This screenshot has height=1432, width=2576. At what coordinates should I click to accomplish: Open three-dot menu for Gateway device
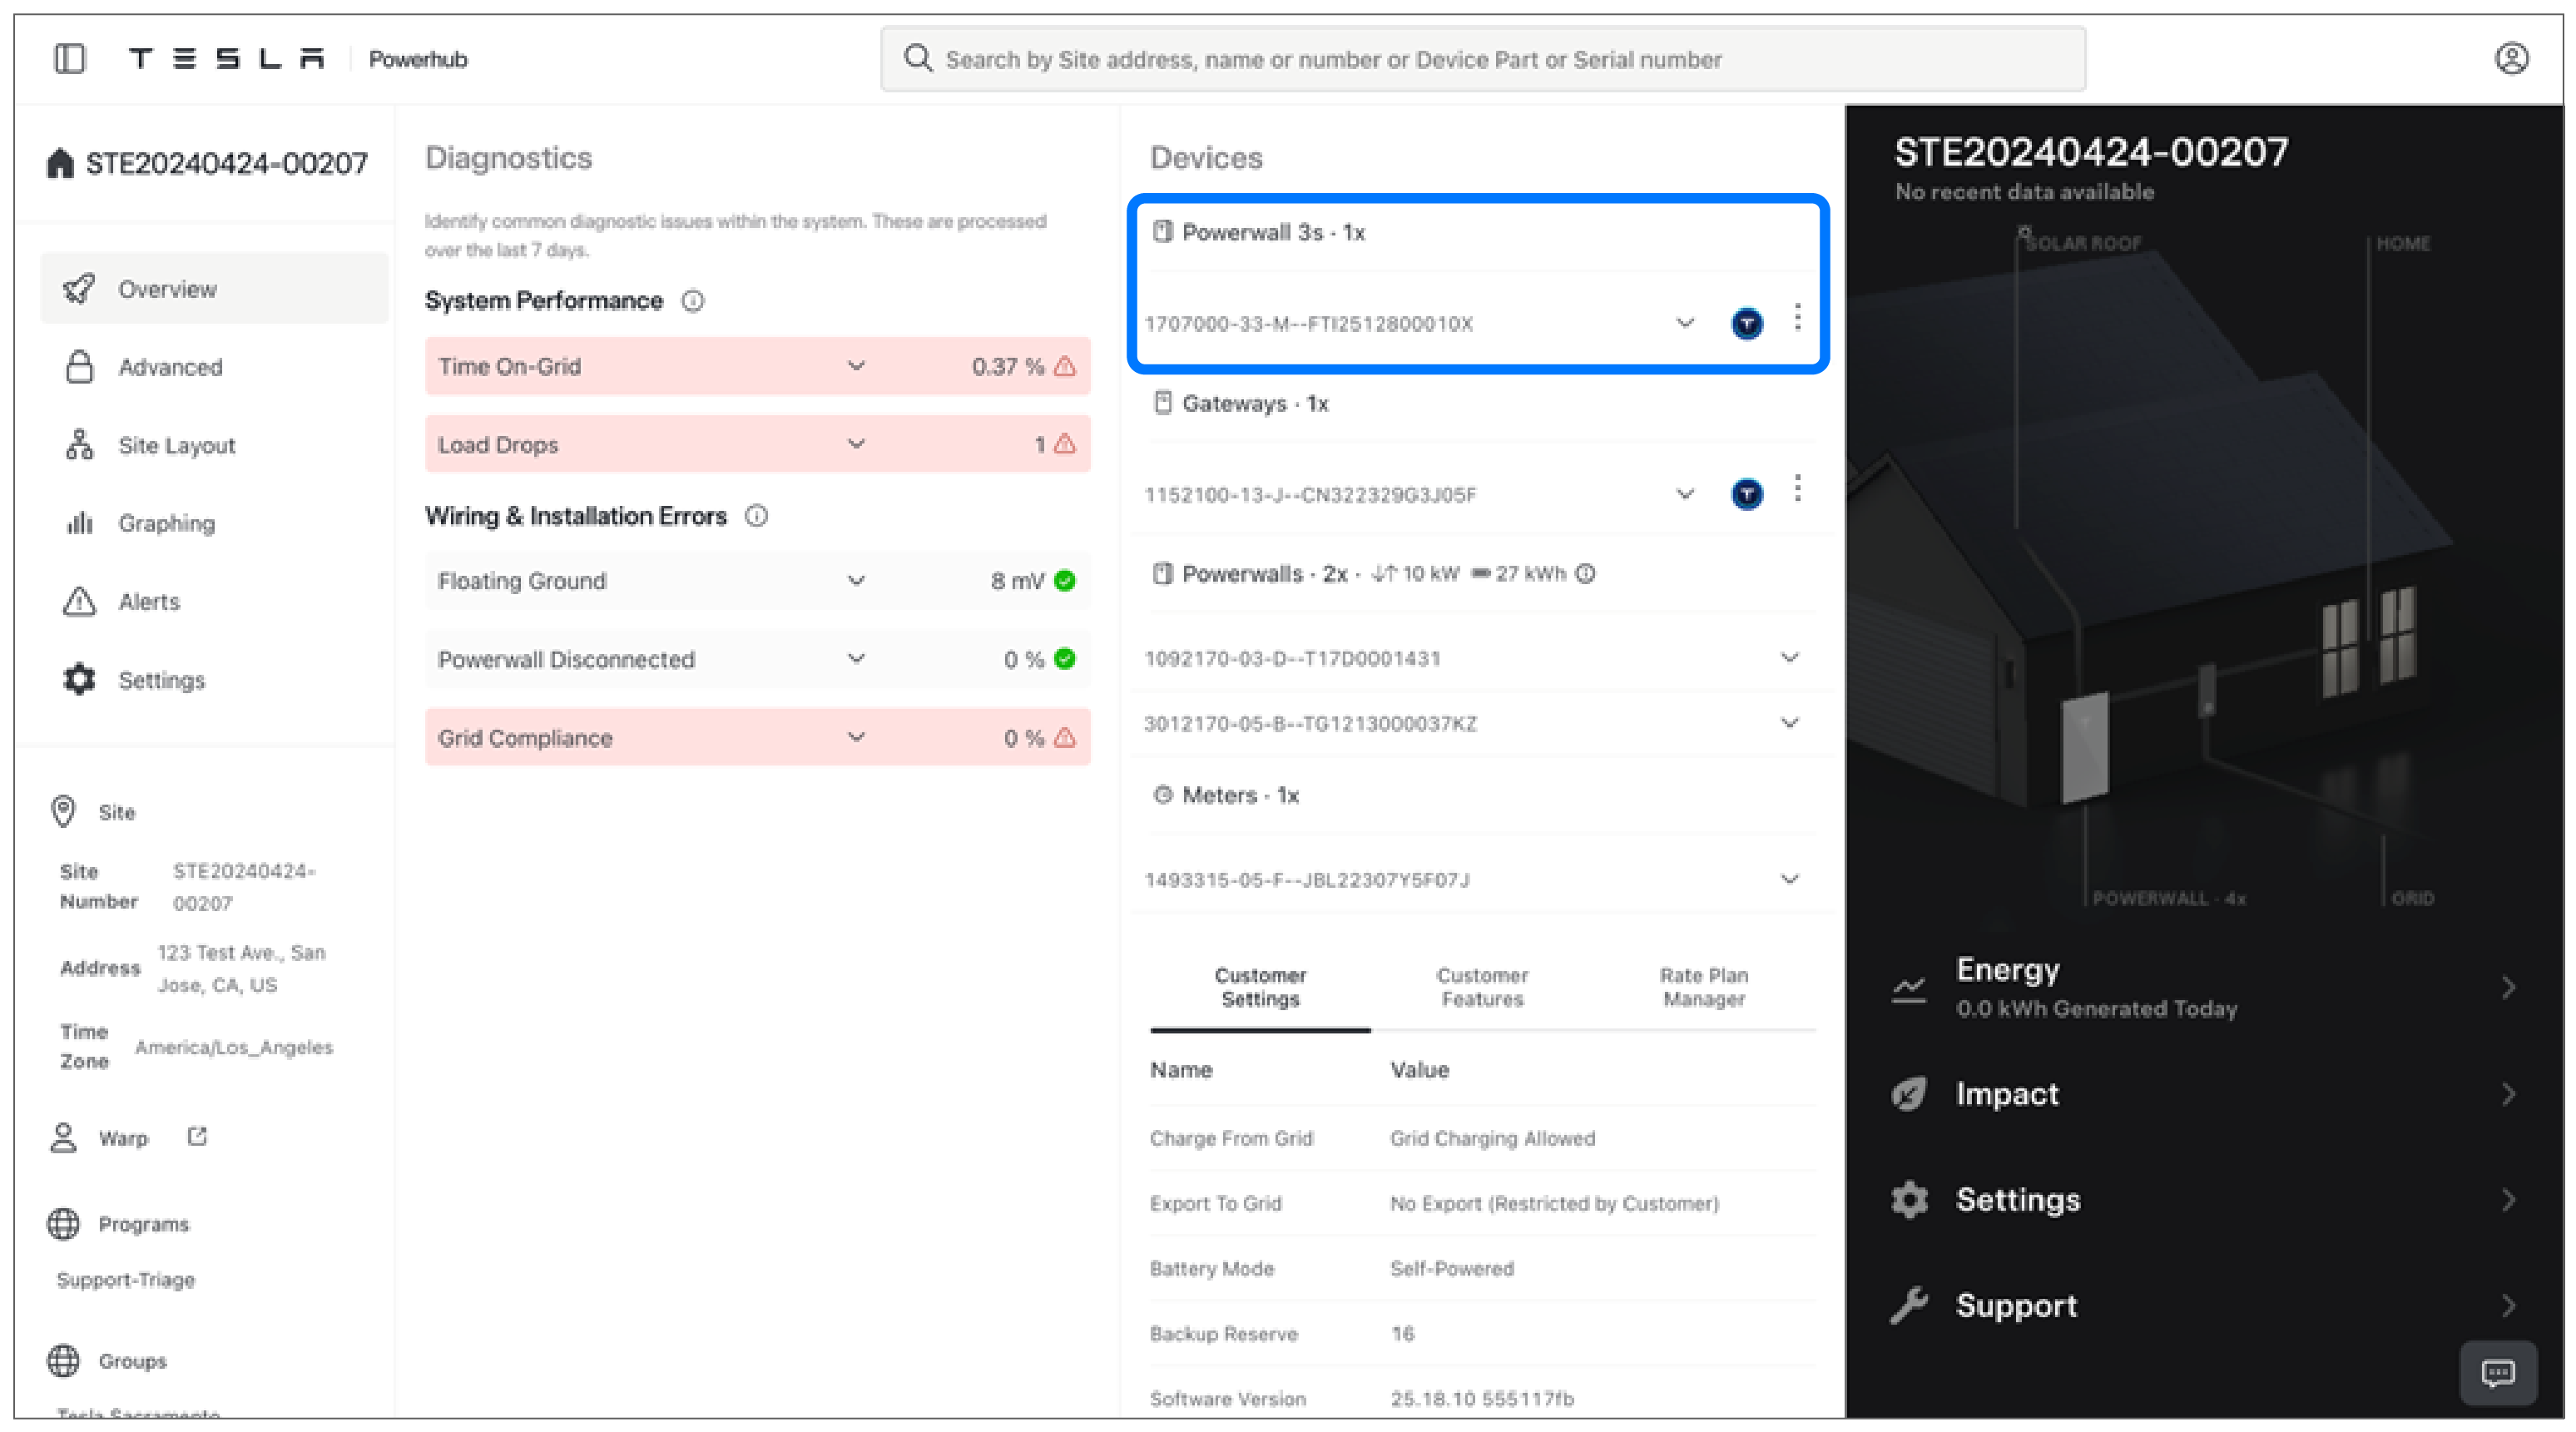pos(1797,489)
